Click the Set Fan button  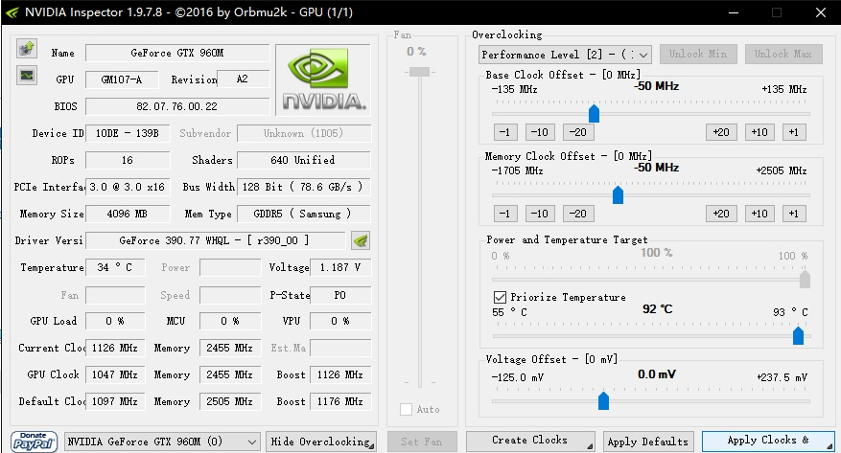pos(422,442)
